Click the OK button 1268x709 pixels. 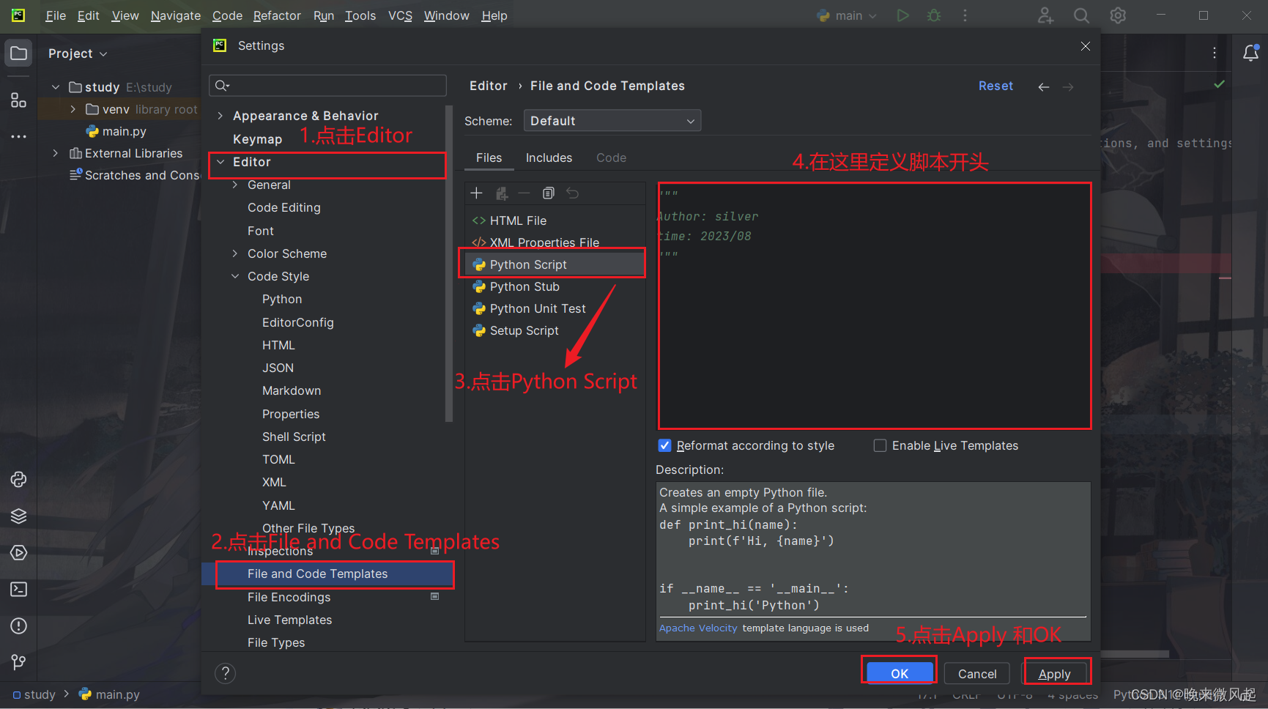pos(900,673)
